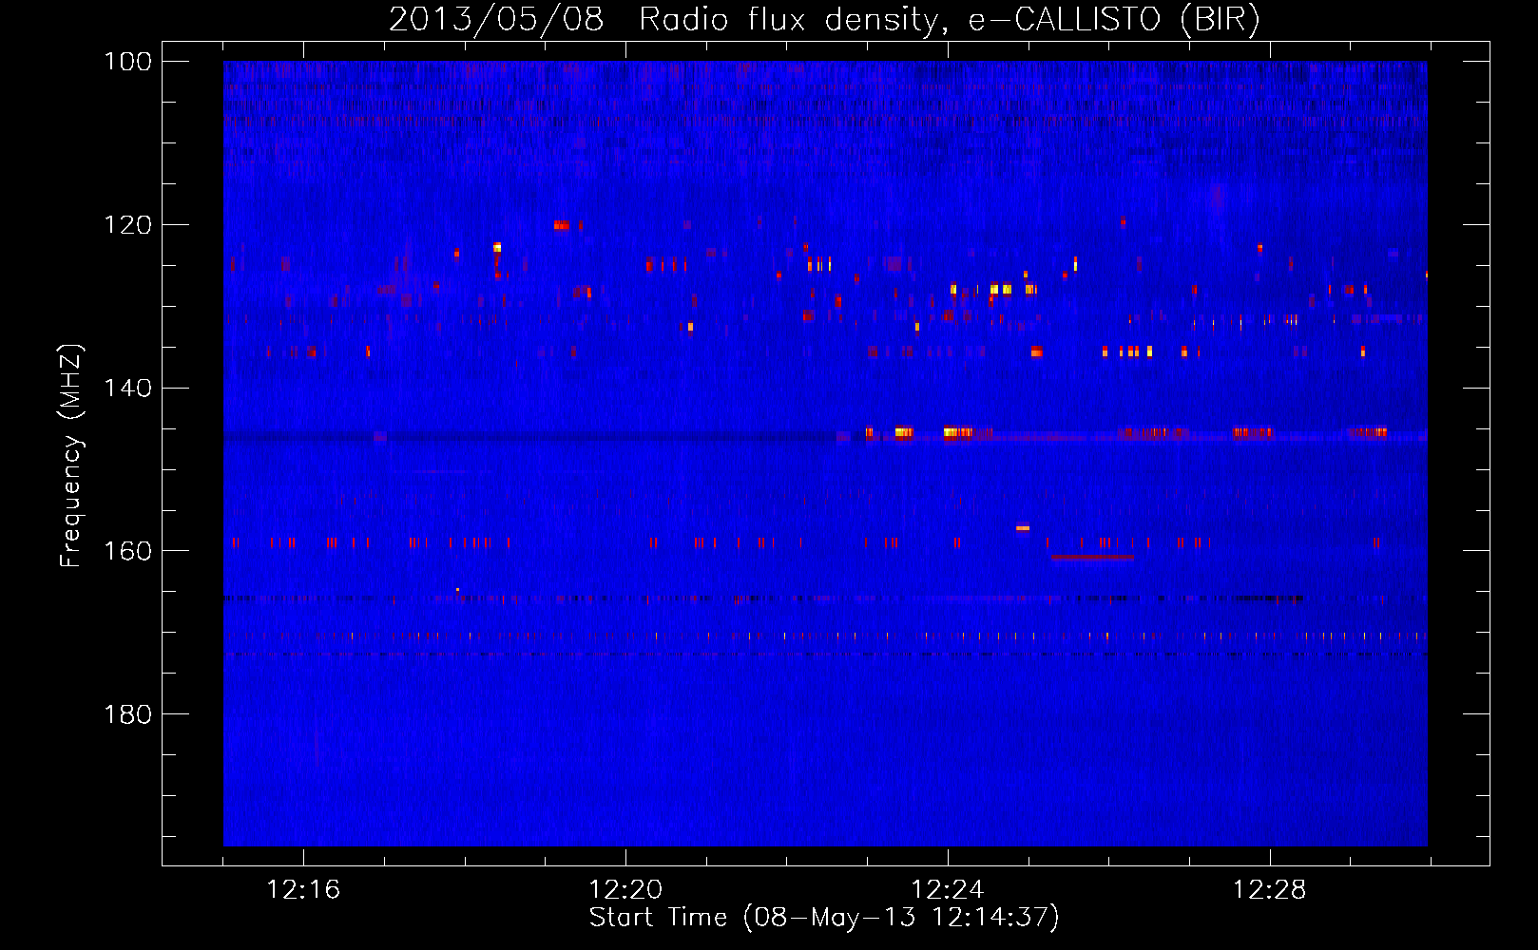Click the 160 frequency tick label
This screenshot has width=1538, height=950.
click(127, 552)
